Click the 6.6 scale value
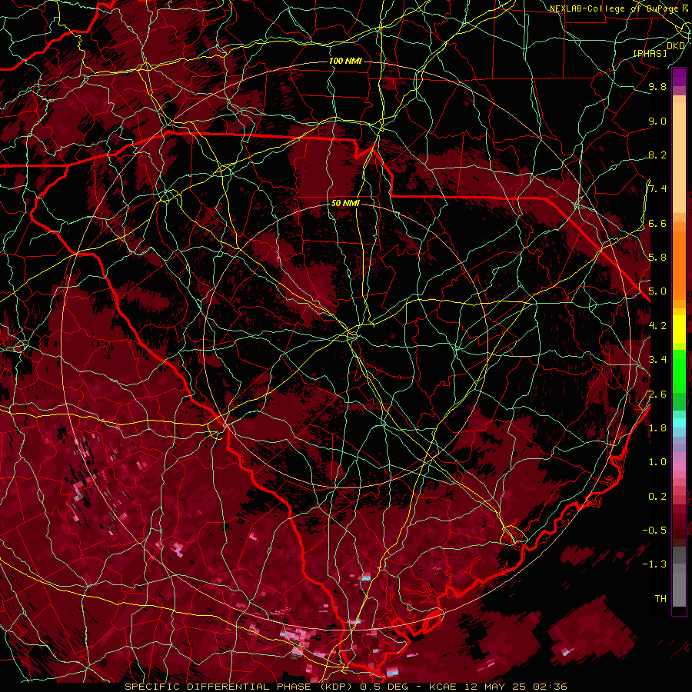This screenshot has width=692, height=692. coord(657,223)
